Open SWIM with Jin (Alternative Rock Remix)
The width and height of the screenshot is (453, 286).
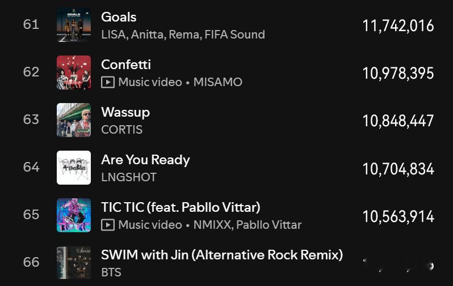[222, 255]
